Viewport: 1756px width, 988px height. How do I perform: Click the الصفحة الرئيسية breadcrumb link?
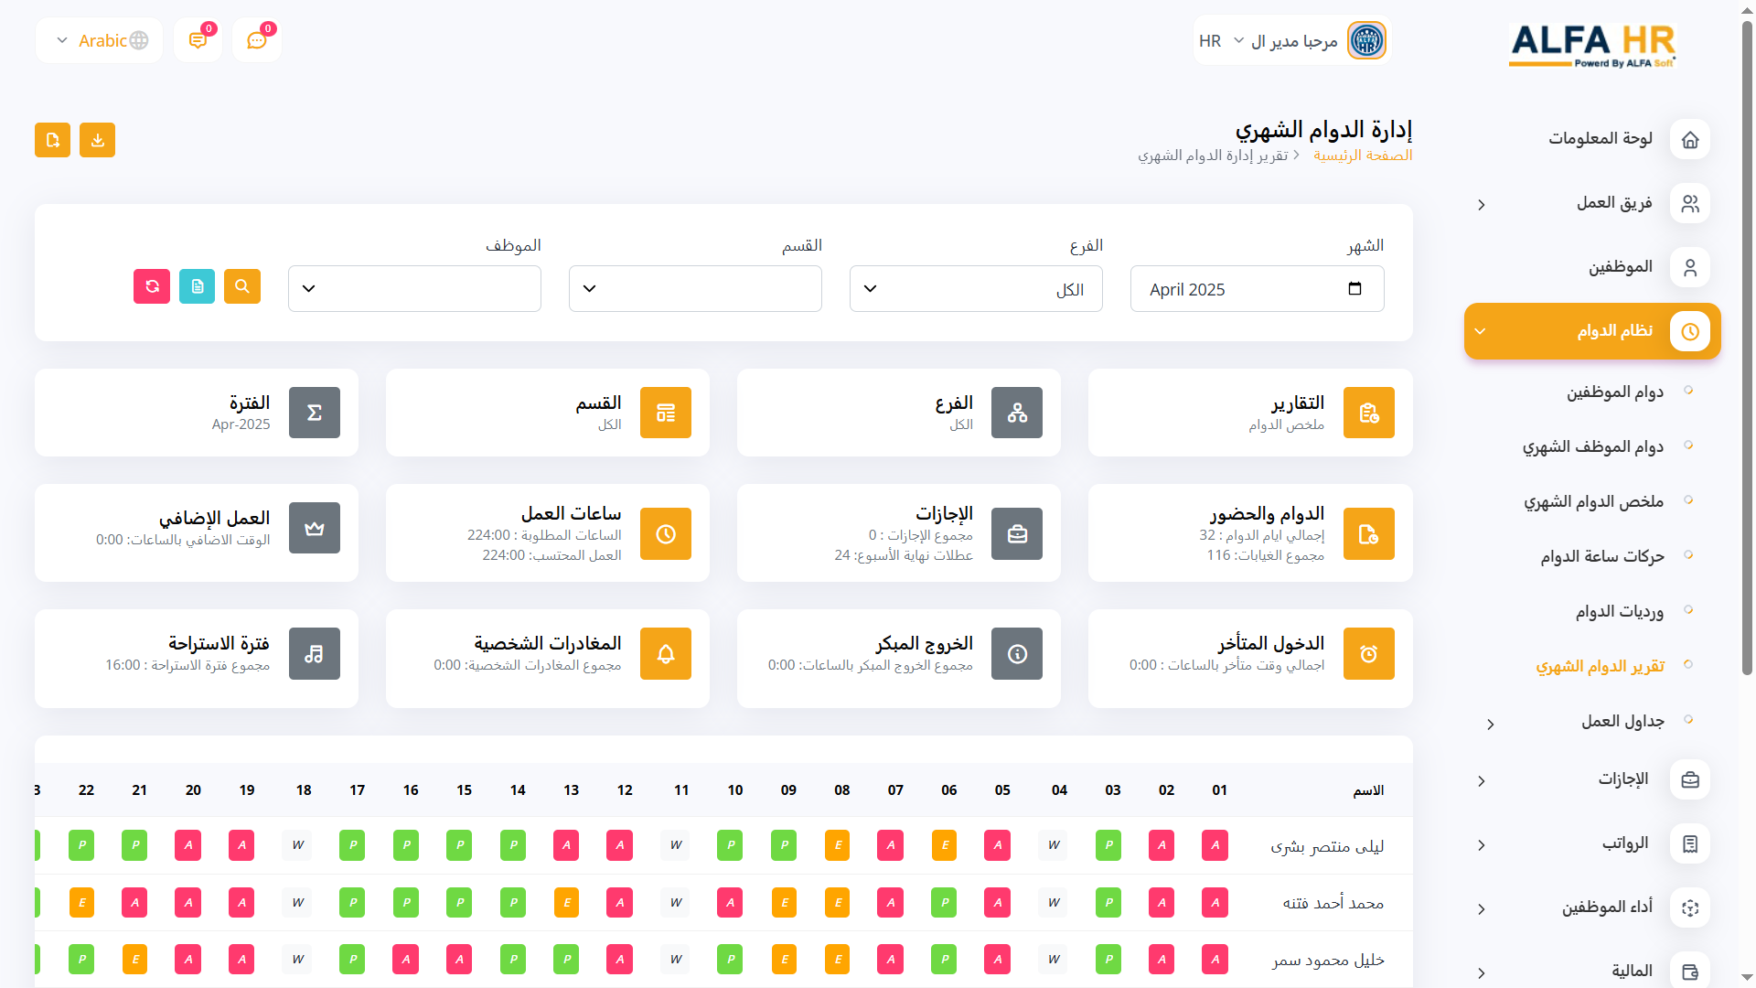click(1362, 156)
